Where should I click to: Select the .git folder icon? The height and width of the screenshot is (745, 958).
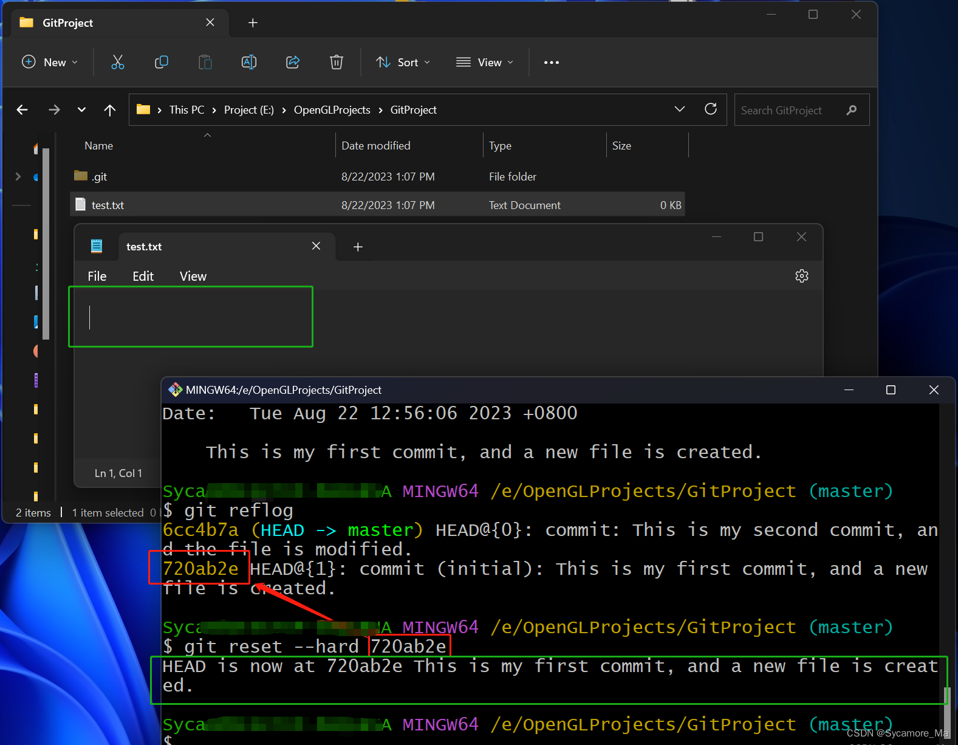[x=81, y=176]
